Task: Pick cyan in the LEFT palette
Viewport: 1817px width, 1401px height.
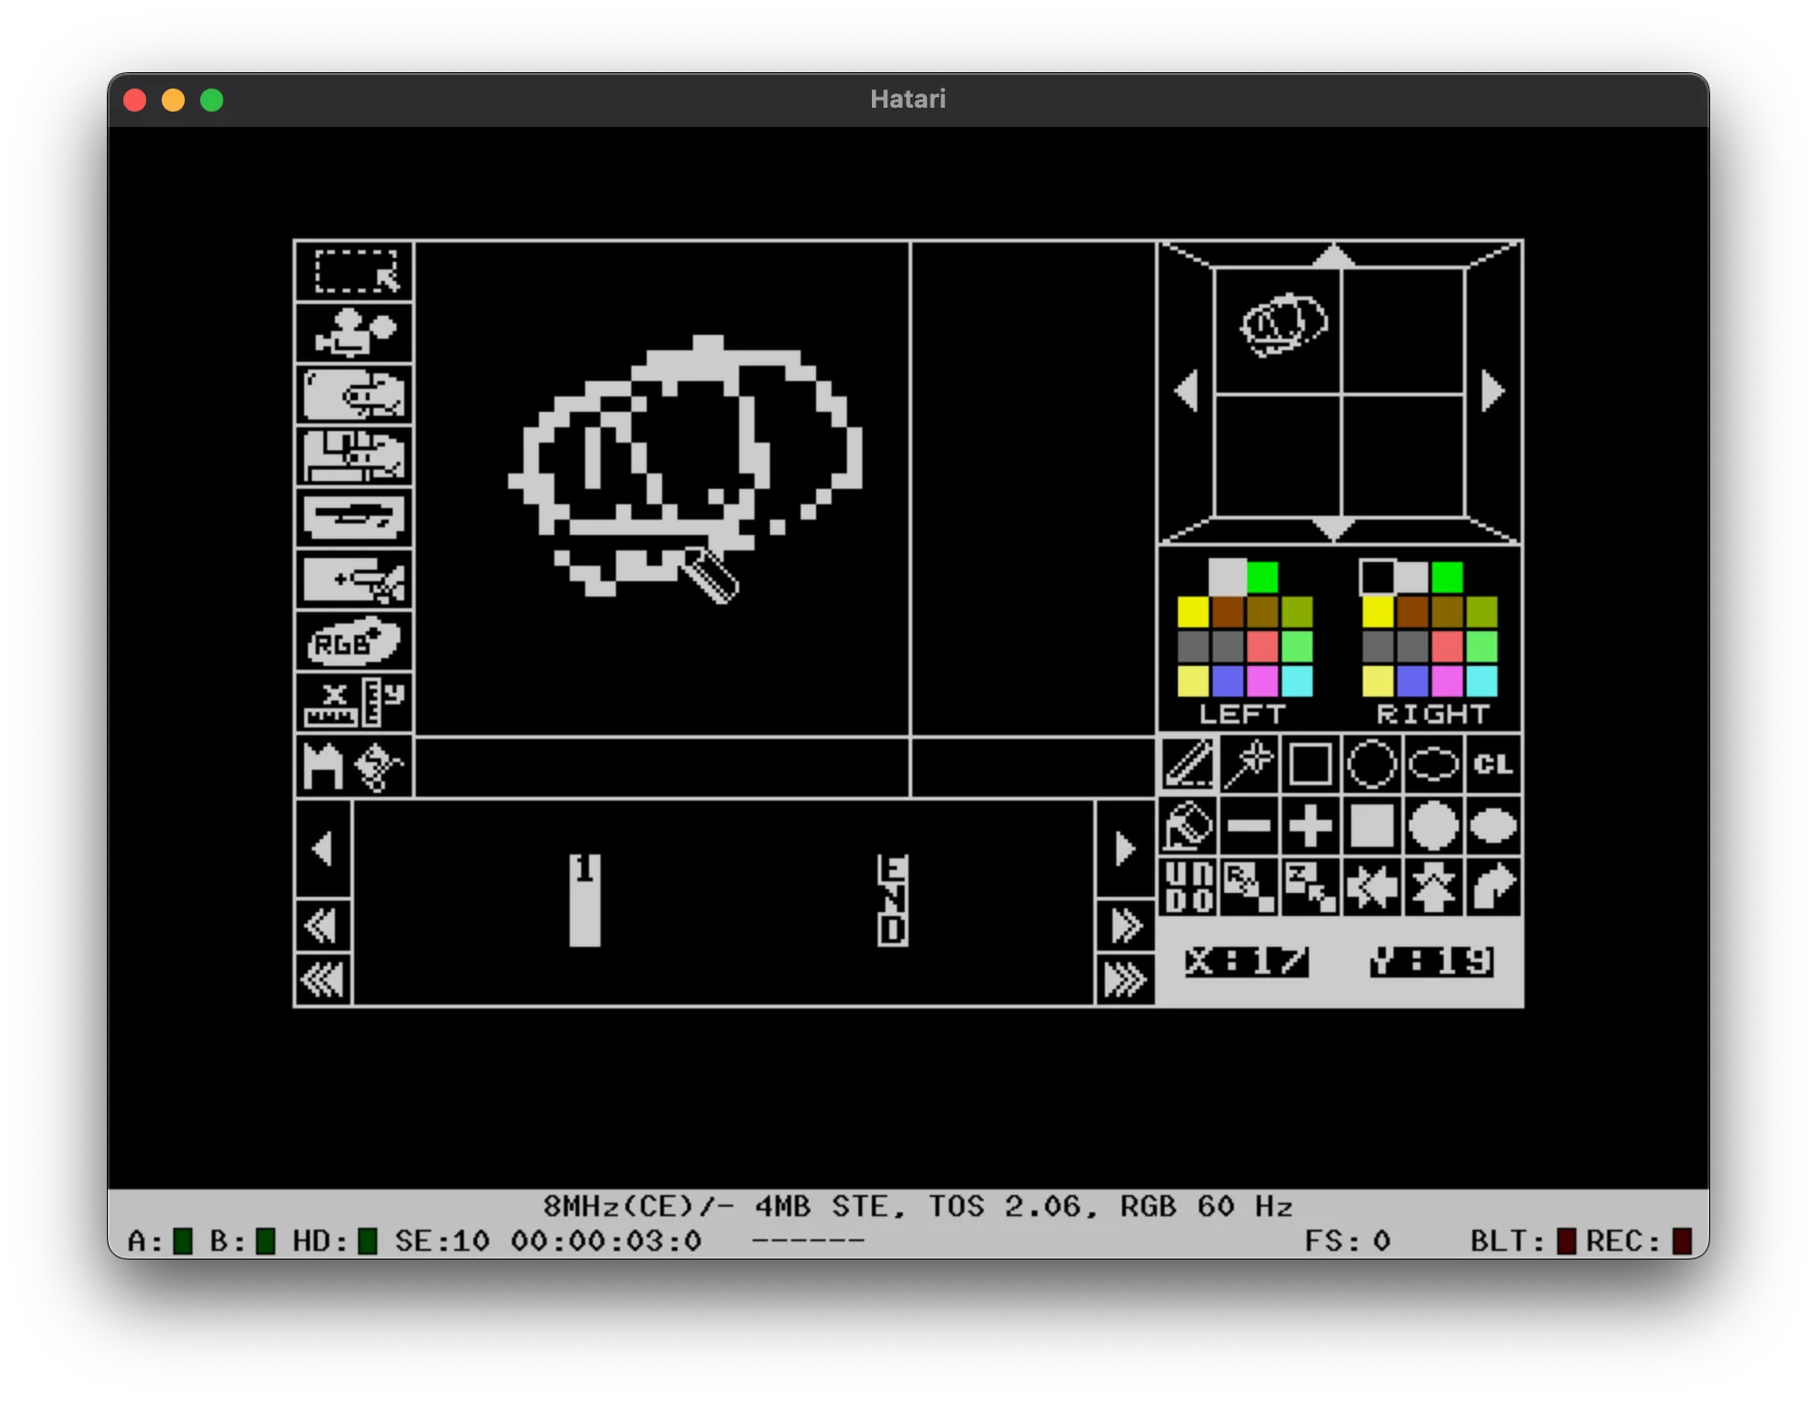Action: point(1297,681)
